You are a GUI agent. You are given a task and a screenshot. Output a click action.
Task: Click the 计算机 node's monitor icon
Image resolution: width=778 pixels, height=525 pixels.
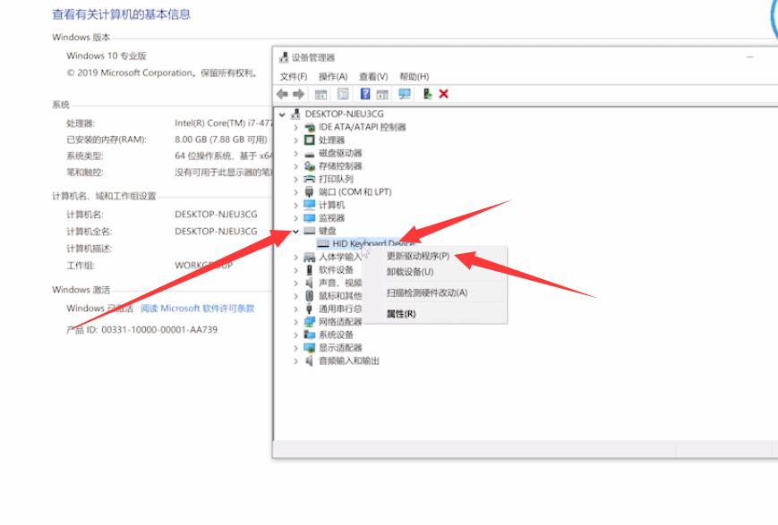[309, 205]
